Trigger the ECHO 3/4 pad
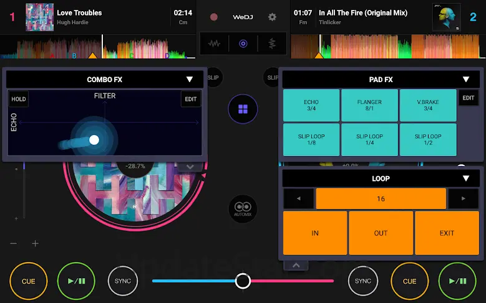 (311, 105)
